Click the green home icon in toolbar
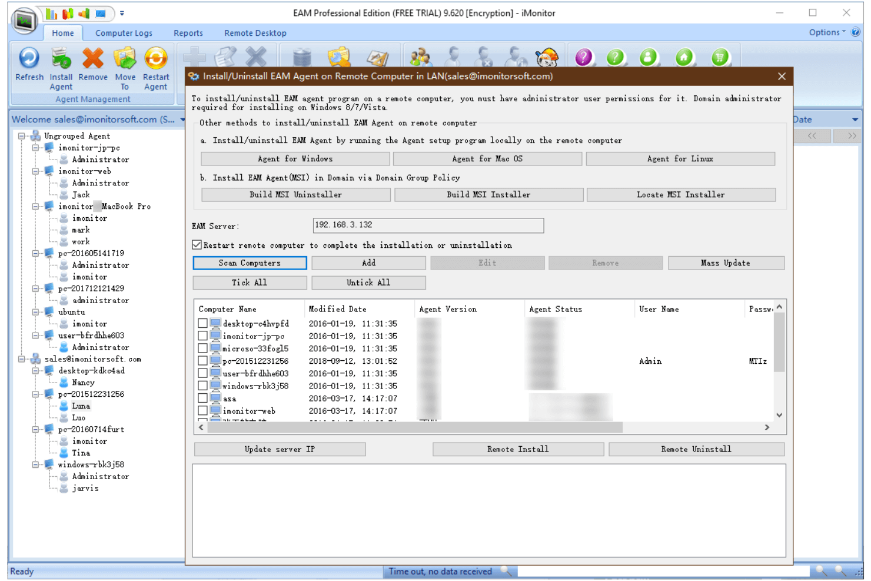Image resolution: width=871 pixels, height=581 pixels. click(684, 58)
